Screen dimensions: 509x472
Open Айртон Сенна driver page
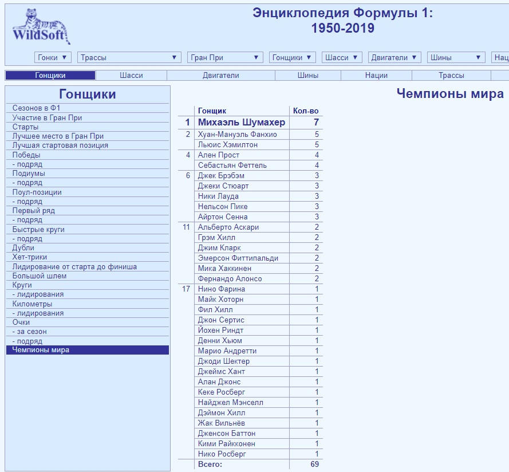(223, 217)
